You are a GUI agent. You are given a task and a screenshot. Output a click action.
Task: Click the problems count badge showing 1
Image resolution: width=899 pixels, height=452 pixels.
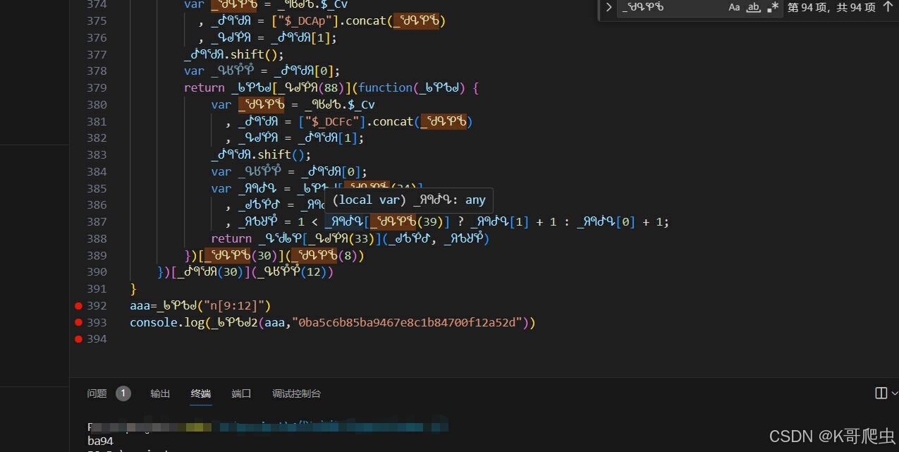pyautogui.click(x=123, y=393)
